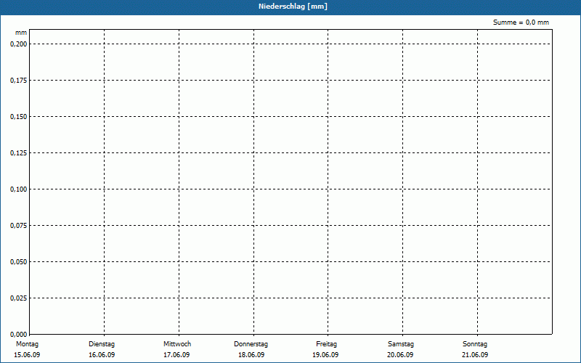Click the Niederschlag [mm] chart title

tap(293, 7)
